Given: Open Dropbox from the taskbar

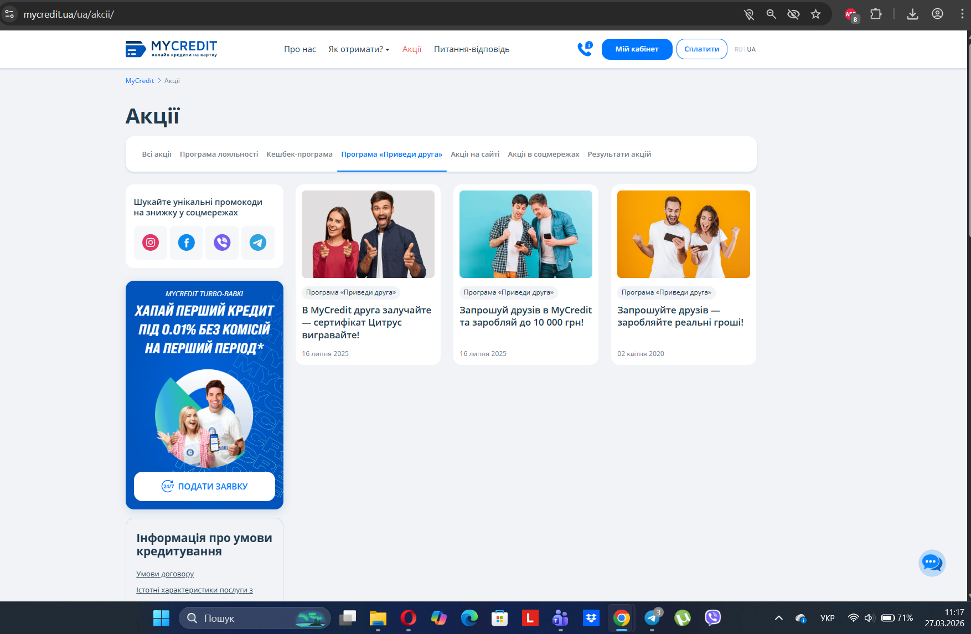Looking at the screenshot, I should tap(591, 618).
